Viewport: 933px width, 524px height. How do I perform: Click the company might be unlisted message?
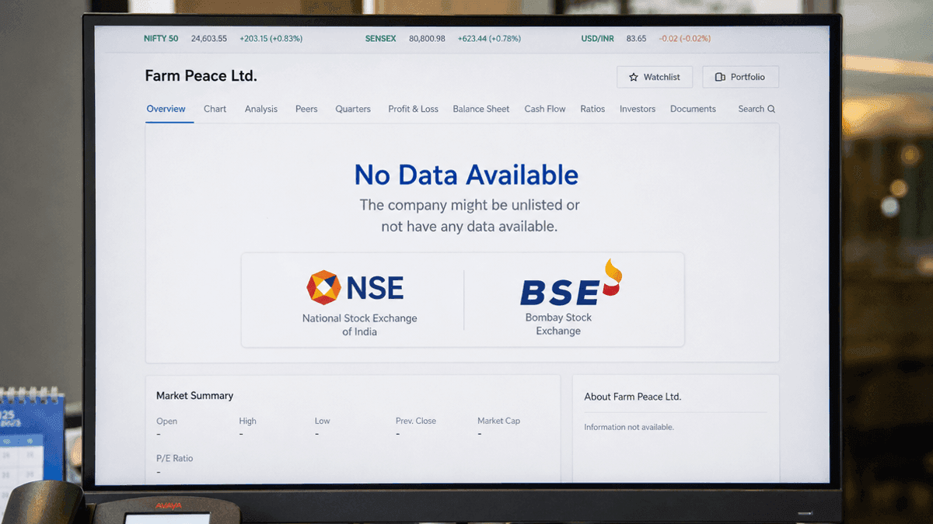click(x=470, y=216)
